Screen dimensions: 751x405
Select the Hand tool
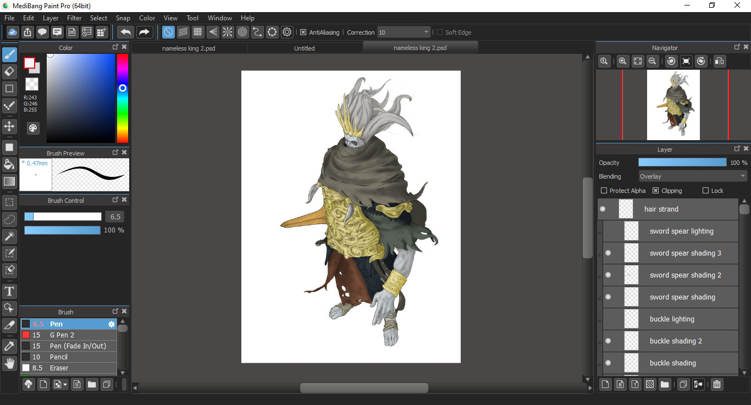point(9,363)
